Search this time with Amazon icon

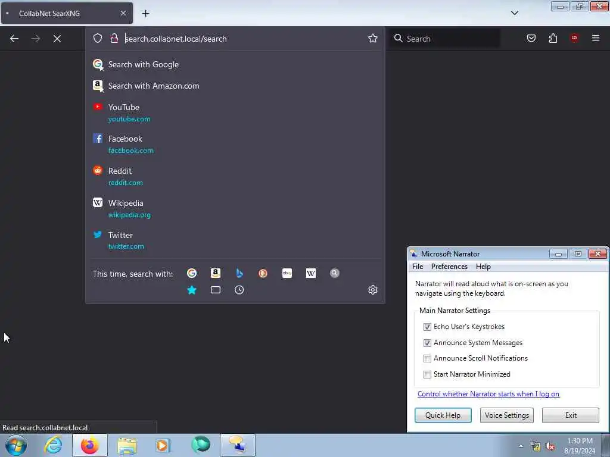point(216,273)
